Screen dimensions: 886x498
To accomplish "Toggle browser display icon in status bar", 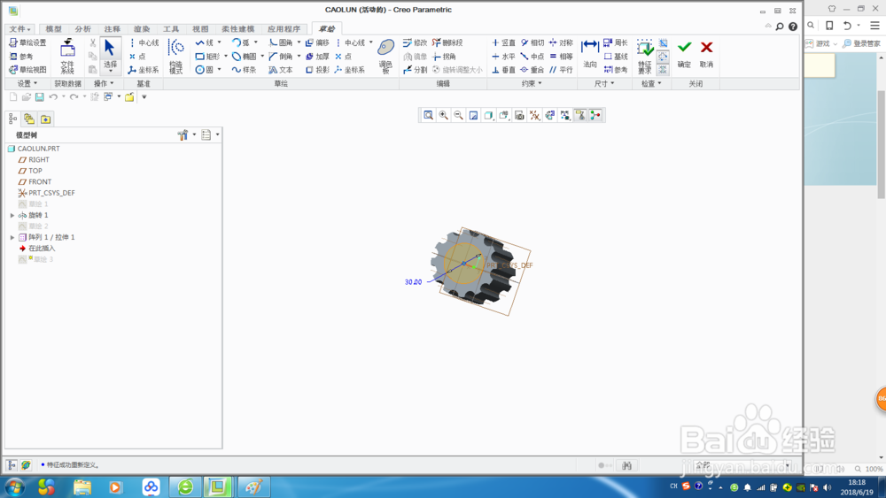I will [x=26, y=465].
